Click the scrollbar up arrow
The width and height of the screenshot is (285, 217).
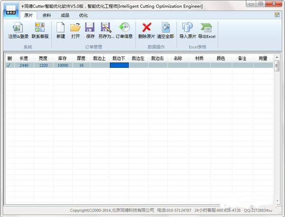(277, 57)
